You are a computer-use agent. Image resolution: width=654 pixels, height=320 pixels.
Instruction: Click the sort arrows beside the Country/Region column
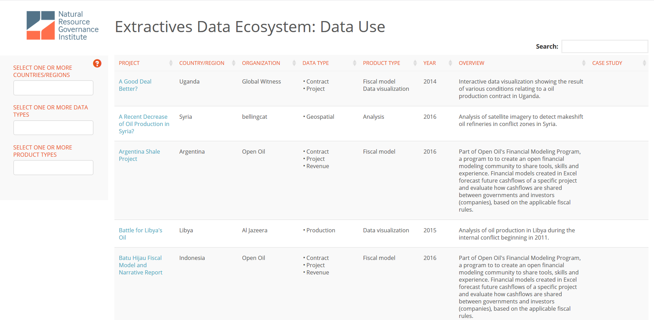234,63
